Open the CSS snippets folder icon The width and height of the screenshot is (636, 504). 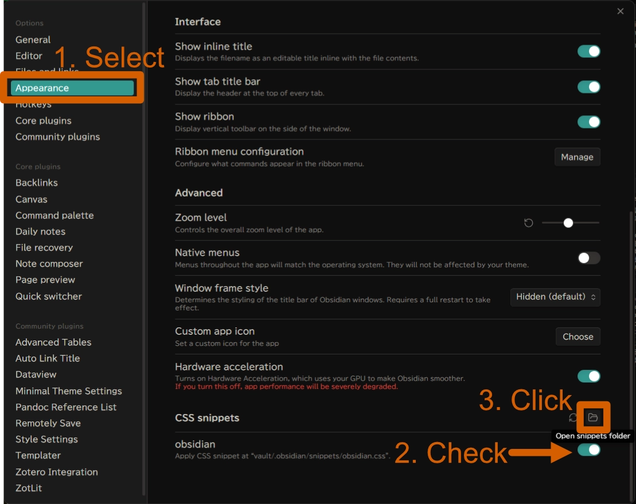(593, 417)
